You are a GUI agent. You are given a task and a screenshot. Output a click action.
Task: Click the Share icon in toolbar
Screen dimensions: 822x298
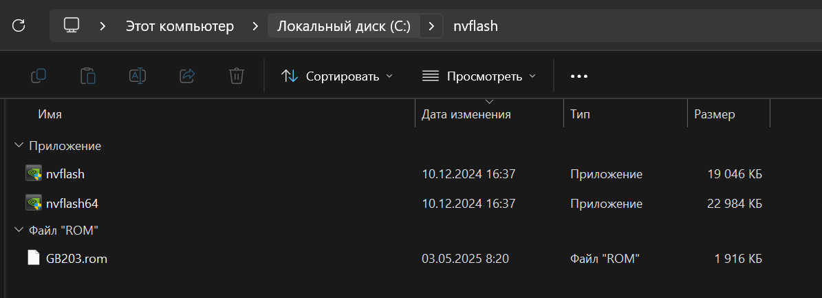186,76
